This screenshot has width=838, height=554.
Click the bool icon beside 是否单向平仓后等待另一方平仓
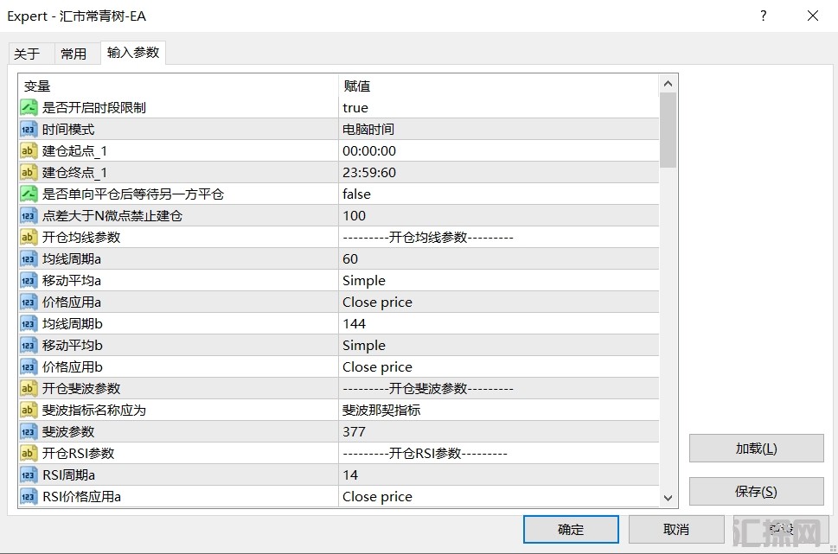tap(29, 194)
